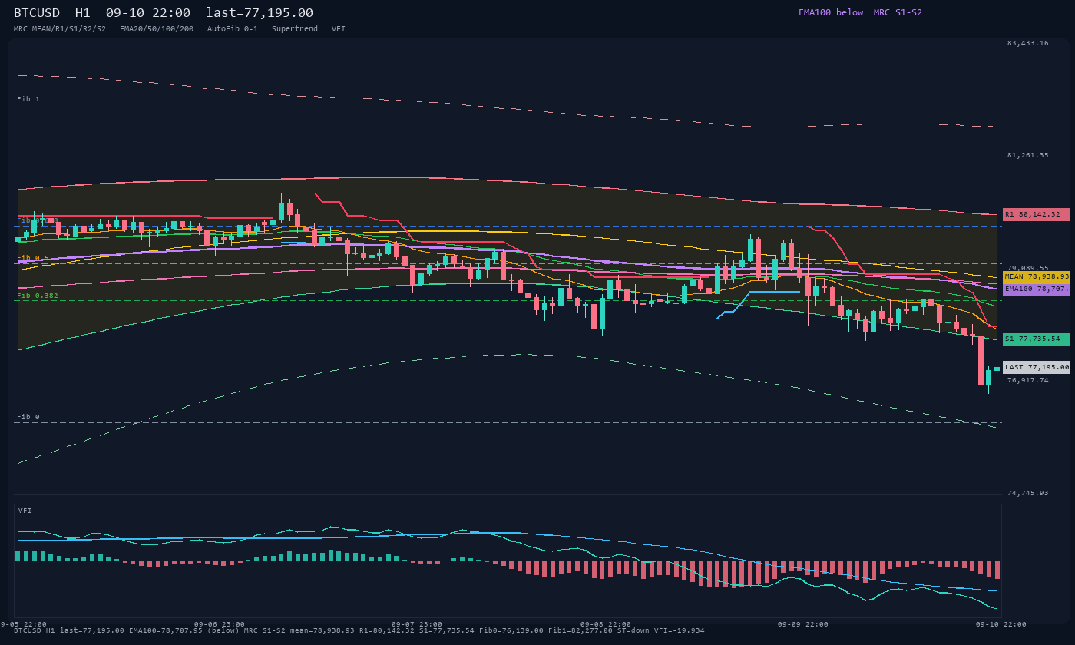The image size is (1075, 645).
Task: Click the 09-08 22:00 time axis label
Action: coord(606,624)
